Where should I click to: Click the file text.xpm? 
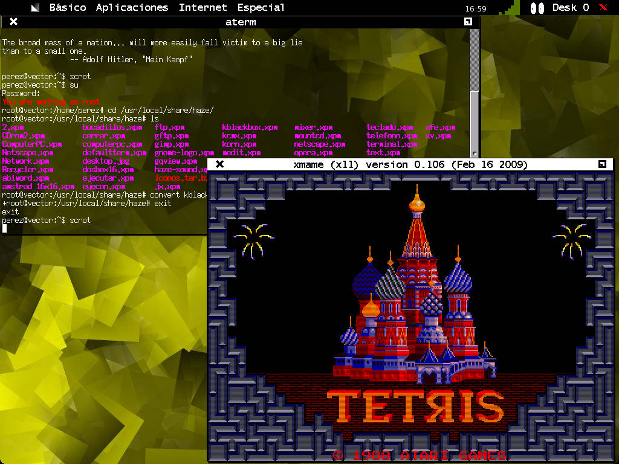click(x=383, y=153)
